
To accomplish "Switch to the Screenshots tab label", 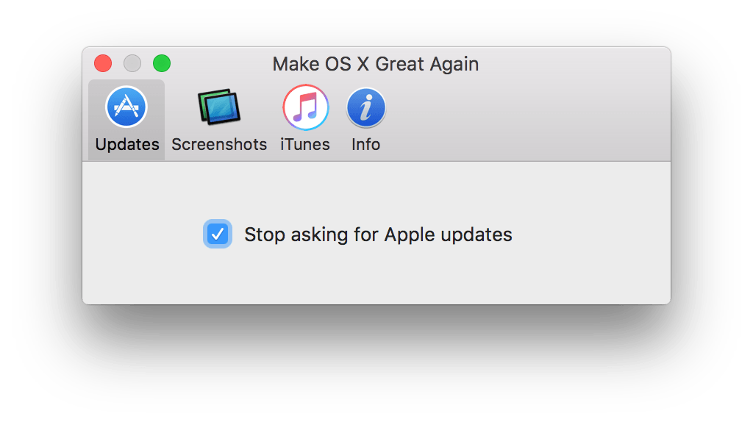I will 219,145.
